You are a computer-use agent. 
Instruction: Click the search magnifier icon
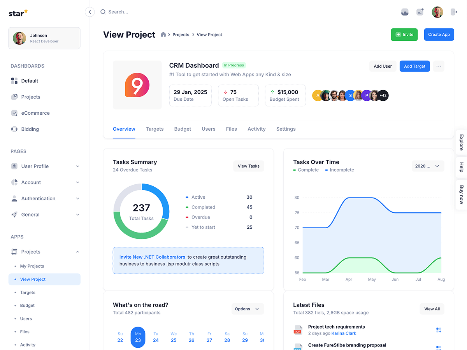coord(102,12)
